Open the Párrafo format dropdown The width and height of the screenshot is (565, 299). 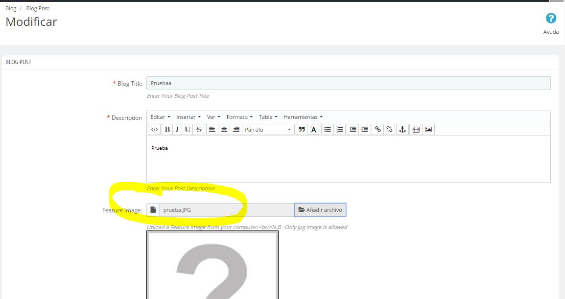point(268,130)
